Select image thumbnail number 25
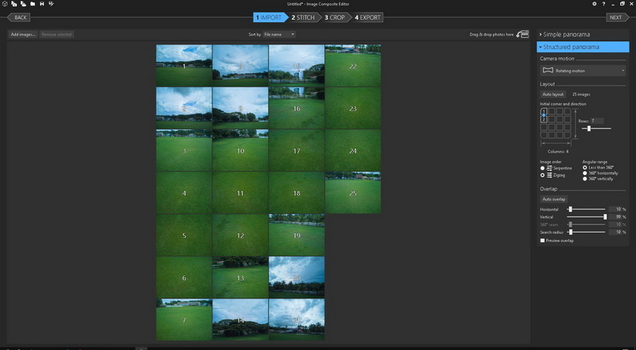Image resolution: width=636 pixels, height=350 pixels. coord(353,193)
